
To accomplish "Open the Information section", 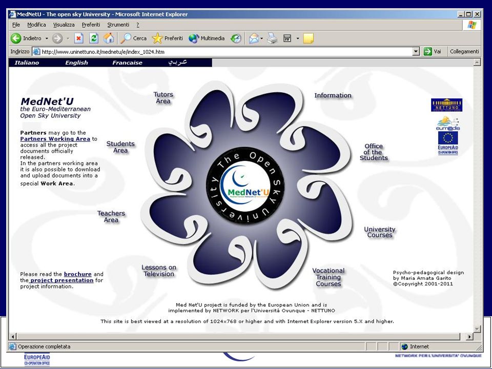I will coord(333,95).
